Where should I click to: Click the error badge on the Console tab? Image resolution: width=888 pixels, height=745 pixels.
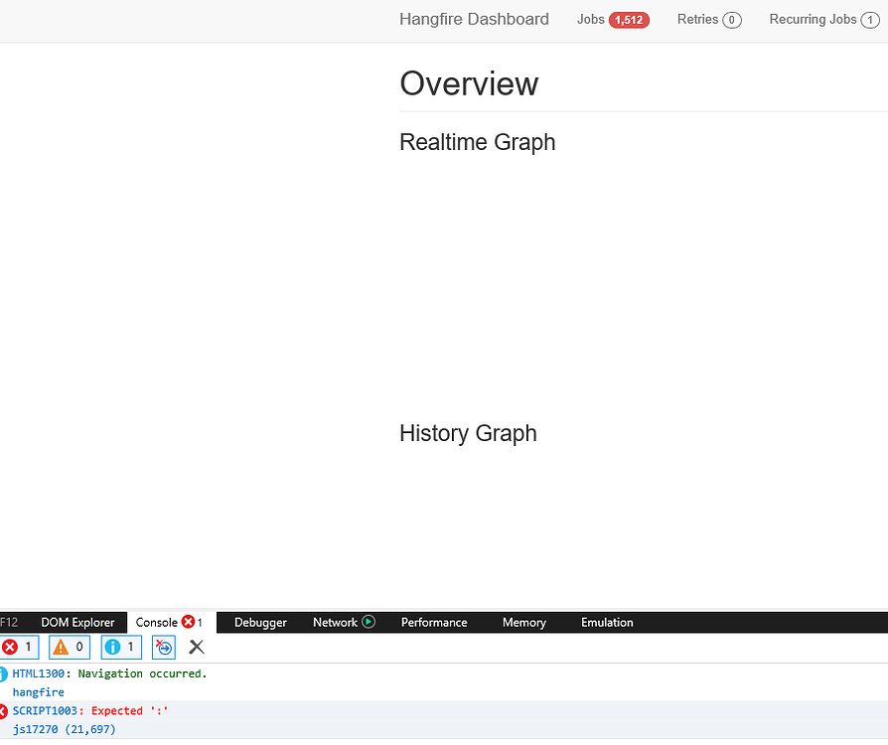(x=188, y=622)
